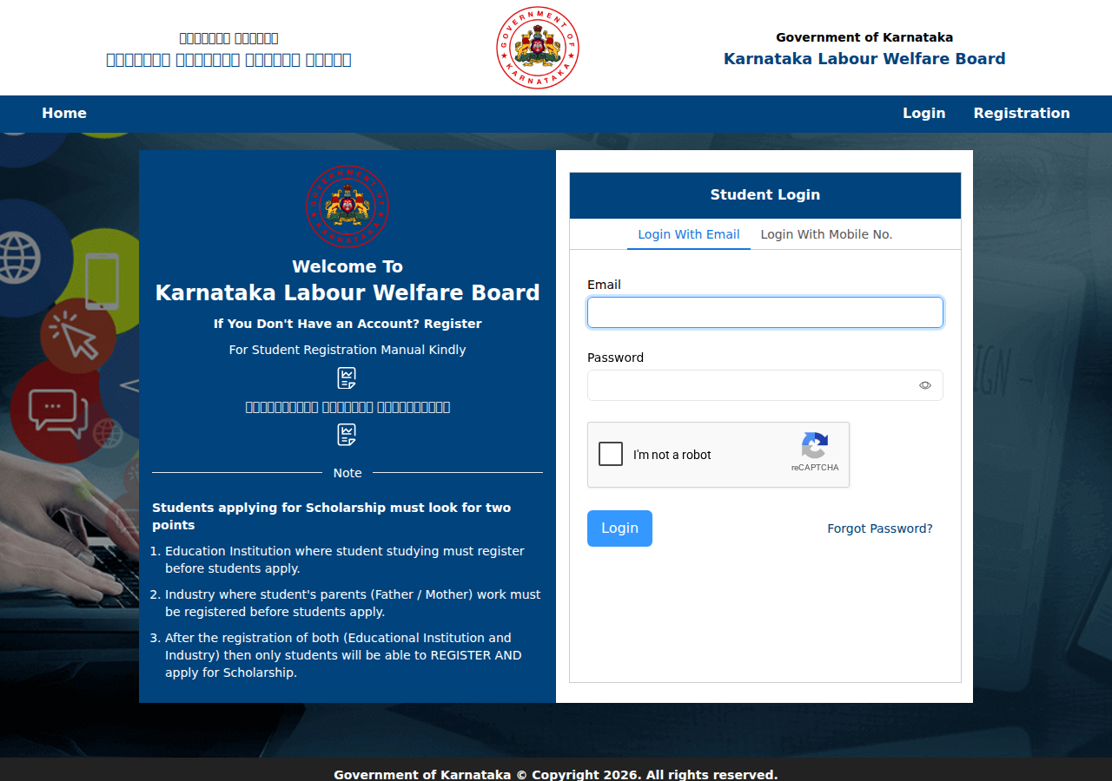1112x781 pixels.
Task: Go to Home in the navigation bar
Action: pos(64,114)
